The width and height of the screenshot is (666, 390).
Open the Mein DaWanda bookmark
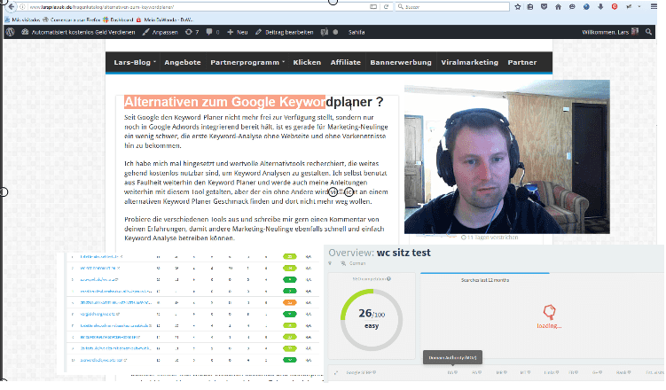[165, 19]
